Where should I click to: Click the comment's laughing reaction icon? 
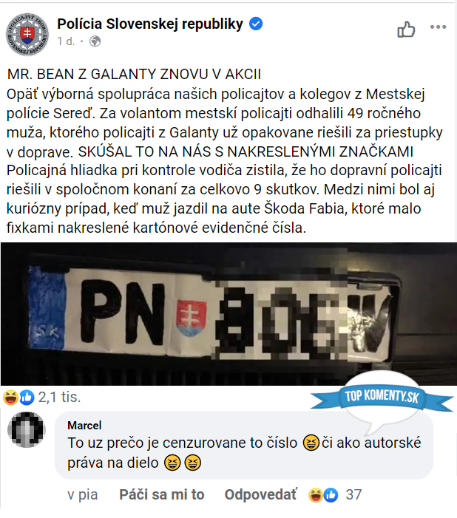tap(316, 495)
